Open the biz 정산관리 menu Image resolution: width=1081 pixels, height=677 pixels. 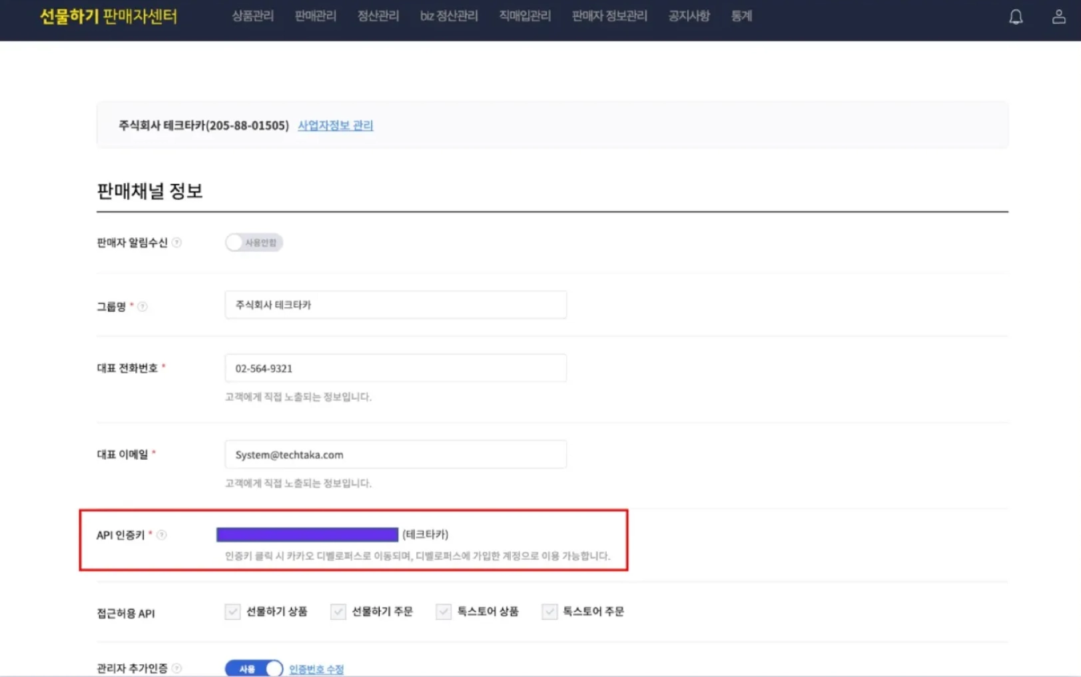point(449,16)
